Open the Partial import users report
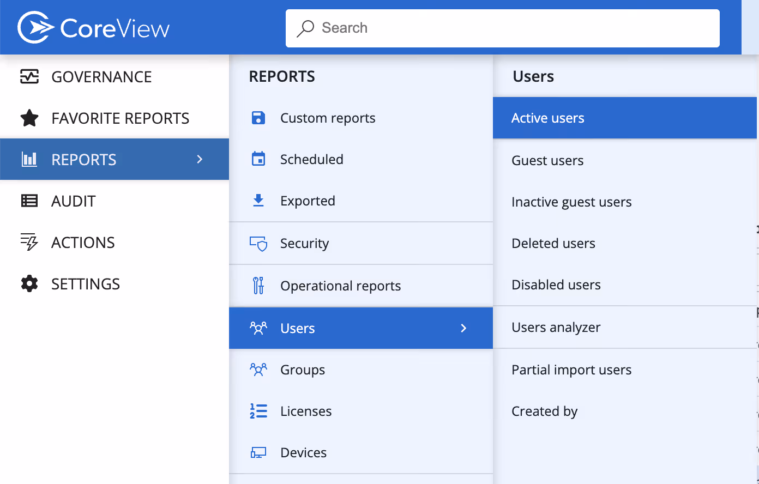 coord(625,370)
